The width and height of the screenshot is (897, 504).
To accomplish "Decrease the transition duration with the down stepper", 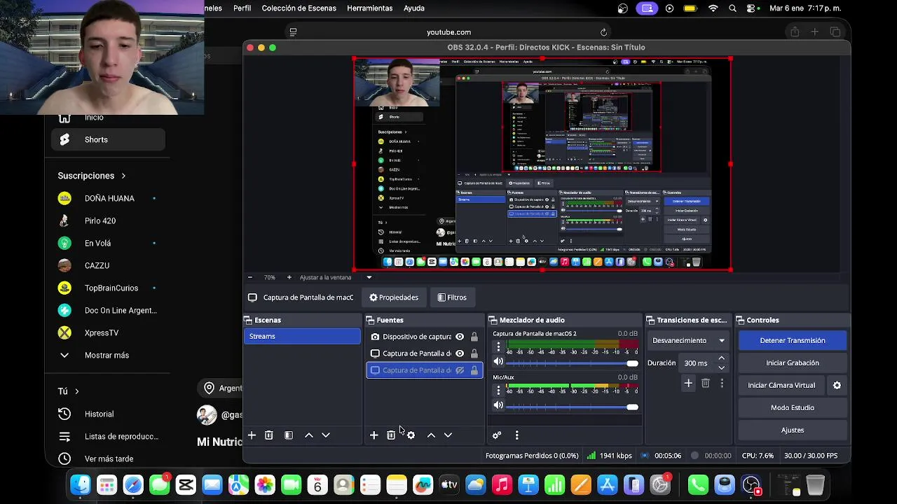I will click(722, 367).
